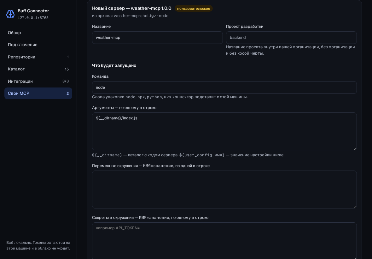This screenshot has height=259, width=372.
Task: Click the Интеграции count 3/3
Action: point(66,81)
